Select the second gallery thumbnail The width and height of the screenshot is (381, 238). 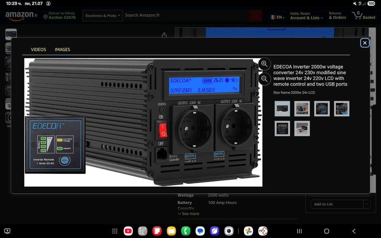(302, 109)
